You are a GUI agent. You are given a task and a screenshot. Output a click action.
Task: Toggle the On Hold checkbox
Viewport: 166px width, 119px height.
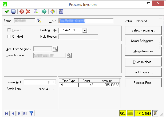click(x=10, y=37)
